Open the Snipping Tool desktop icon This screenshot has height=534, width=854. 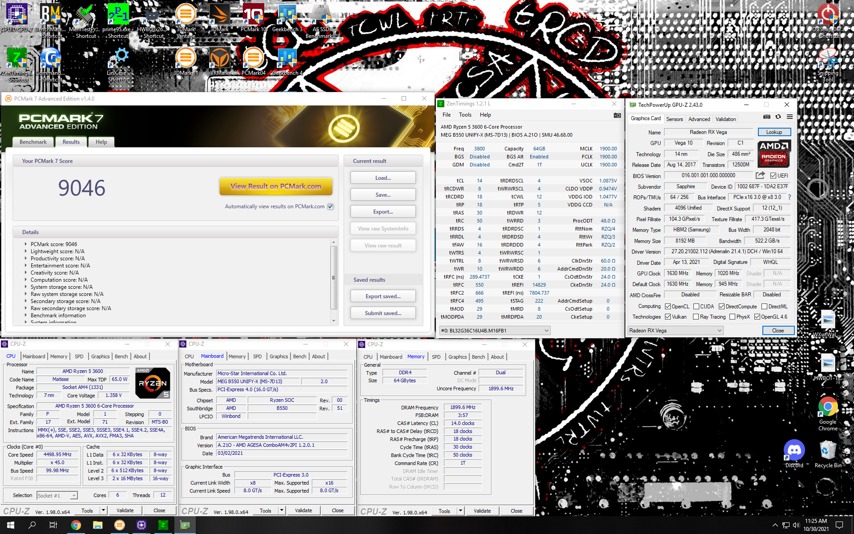(x=828, y=65)
